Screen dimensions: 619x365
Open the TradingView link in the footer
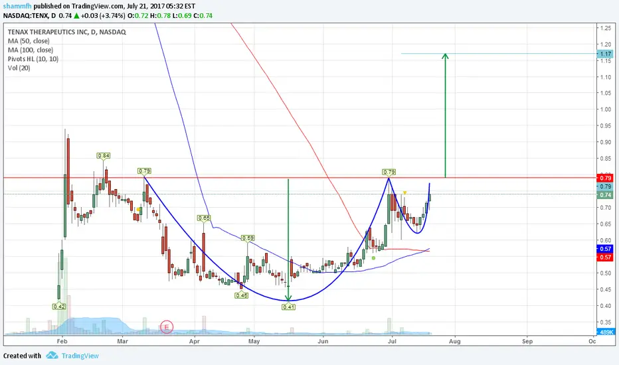(80, 356)
